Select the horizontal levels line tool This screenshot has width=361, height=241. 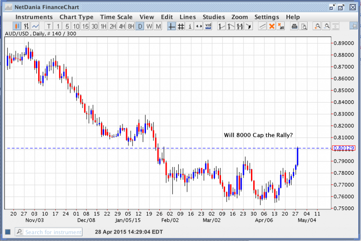pyautogui.click(x=239, y=26)
